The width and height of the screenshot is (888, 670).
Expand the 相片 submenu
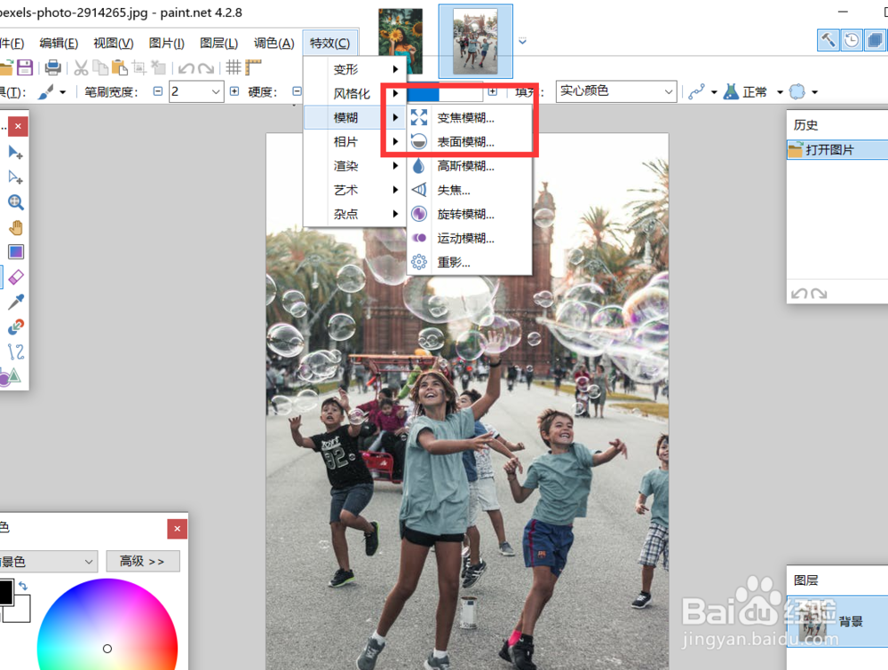355,141
